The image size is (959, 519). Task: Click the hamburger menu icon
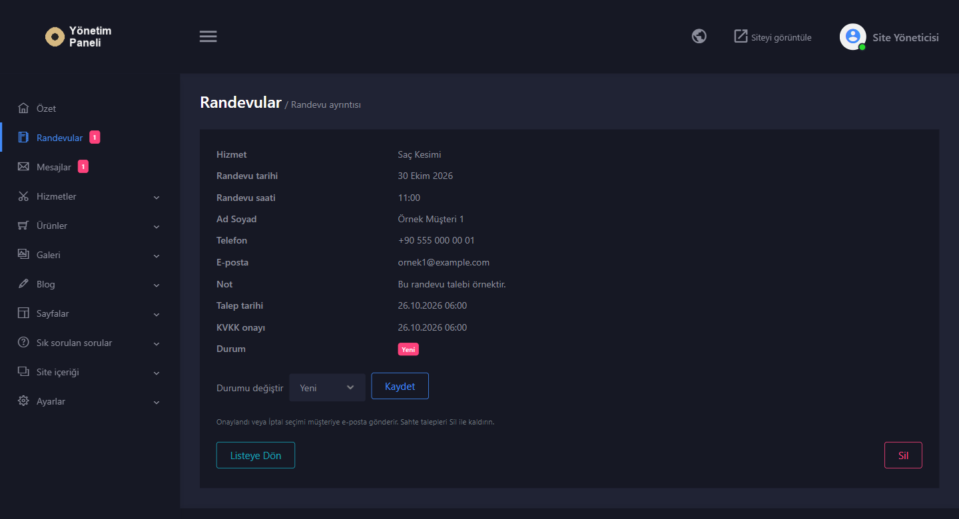click(208, 37)
